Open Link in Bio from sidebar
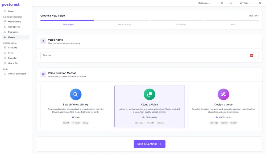The image size is (266, 154). [16, 63]
